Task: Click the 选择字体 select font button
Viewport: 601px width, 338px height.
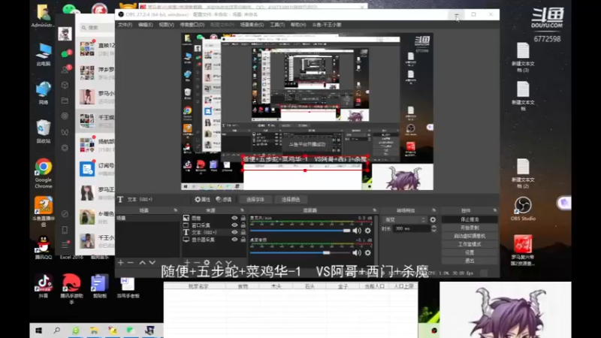Action: 255,199
